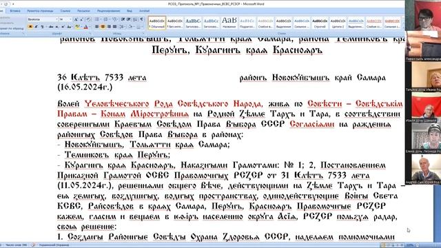Click Print Layout view icon
441x248 pixels.
(x=383, y=245)
